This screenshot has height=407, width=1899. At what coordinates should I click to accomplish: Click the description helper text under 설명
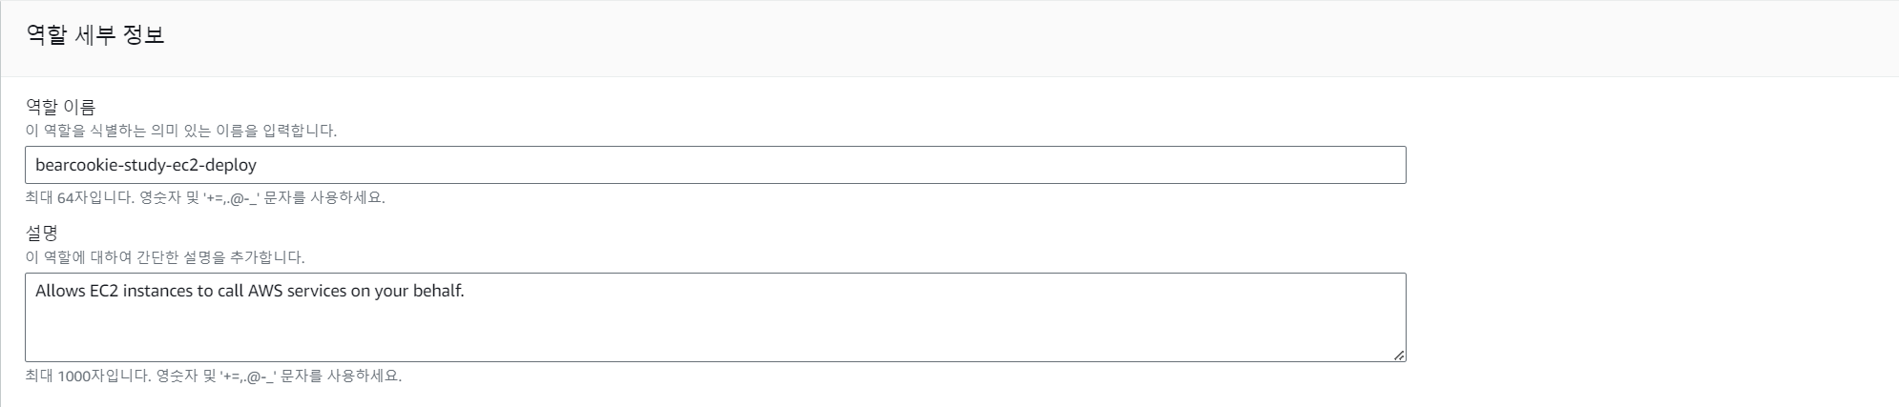165,257
